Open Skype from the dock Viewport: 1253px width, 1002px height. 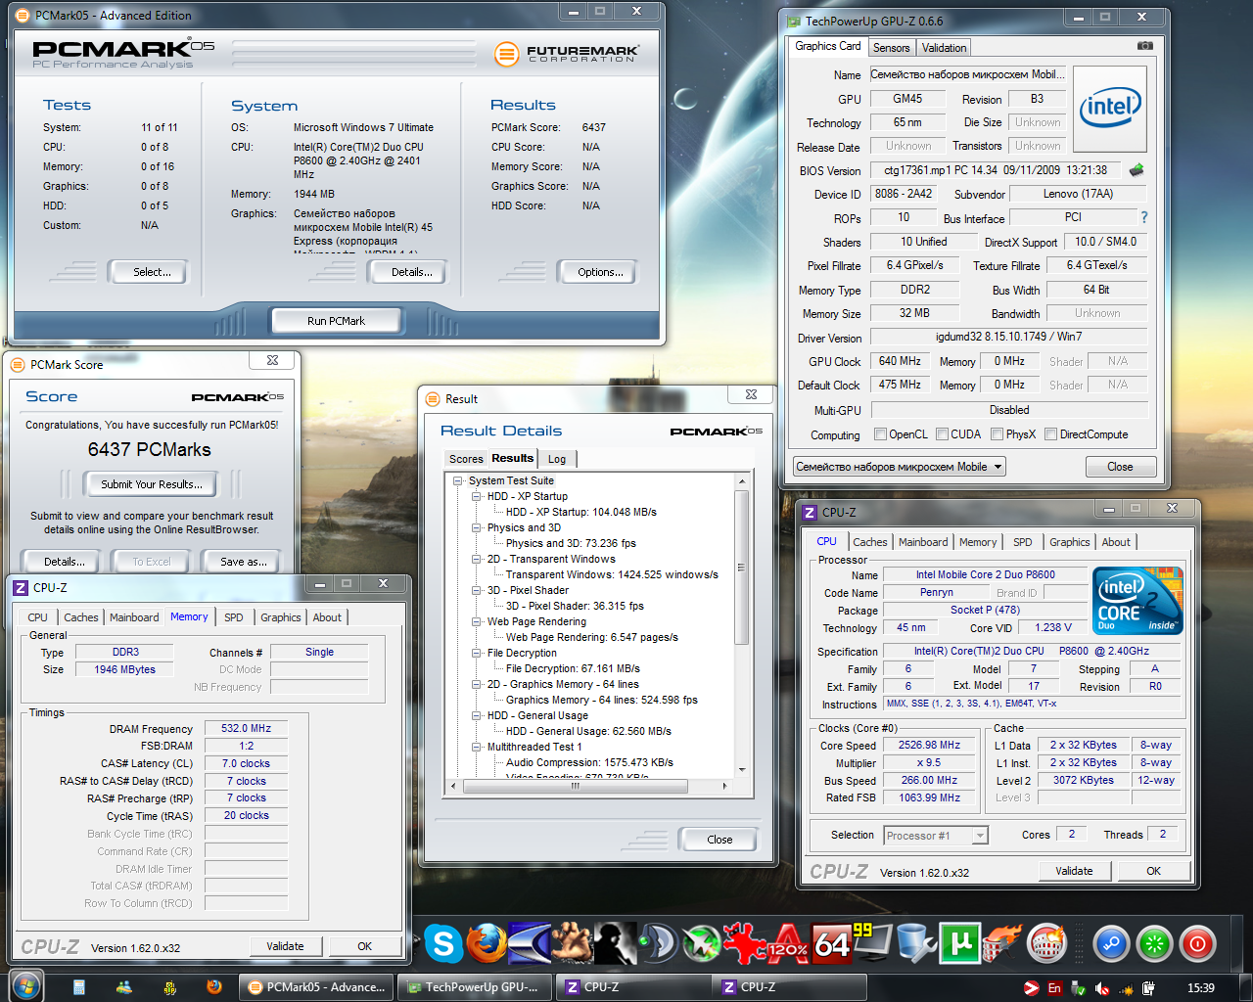442,944
